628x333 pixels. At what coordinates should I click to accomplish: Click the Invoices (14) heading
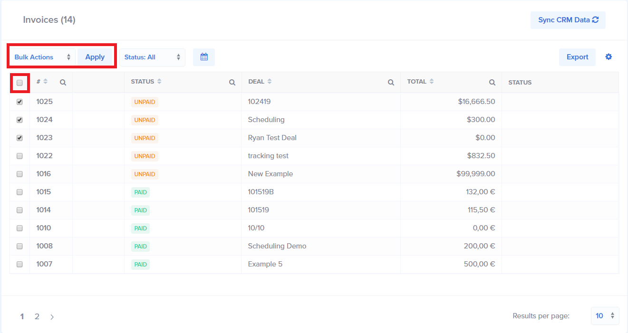pos(49,20)
